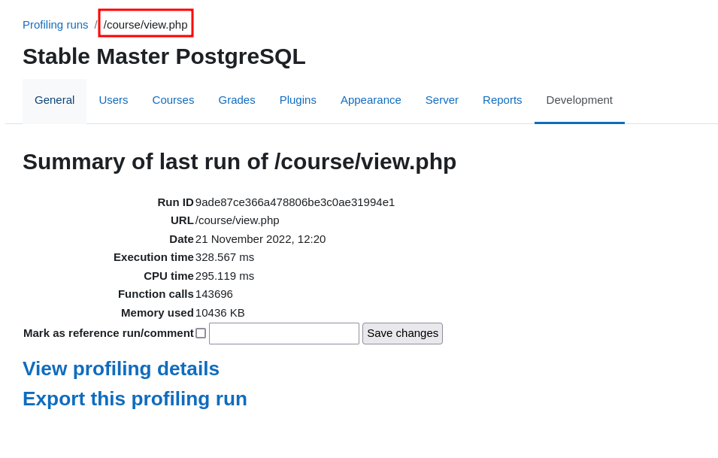Image resolution: width=718 pixels, height=458 pixels.
Task: Click the URL value /course/view.php
Action: [x=237, y=220]
